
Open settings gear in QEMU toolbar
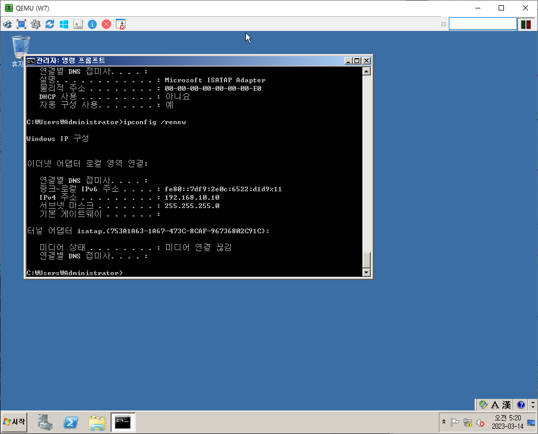coord(36,24)
